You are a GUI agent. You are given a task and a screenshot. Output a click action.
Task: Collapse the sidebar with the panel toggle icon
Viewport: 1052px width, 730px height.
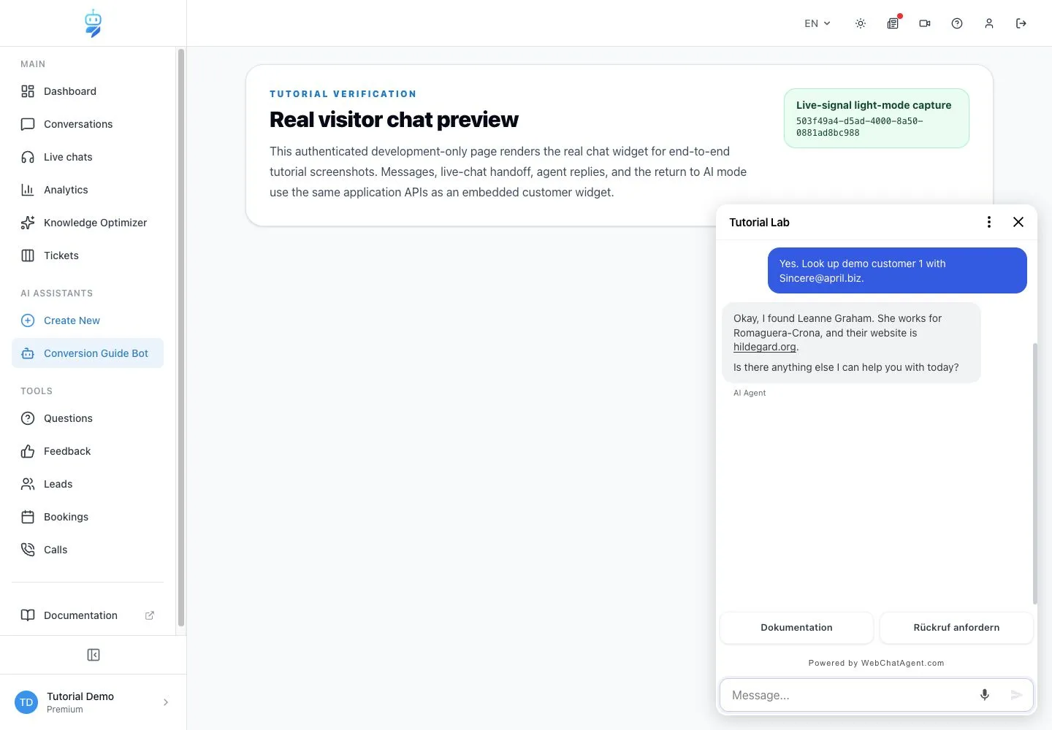94,655
